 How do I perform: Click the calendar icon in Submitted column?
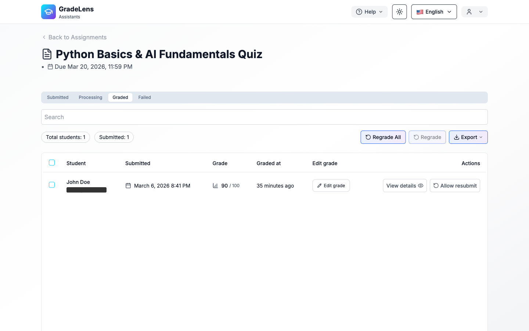tap(128, 186)
